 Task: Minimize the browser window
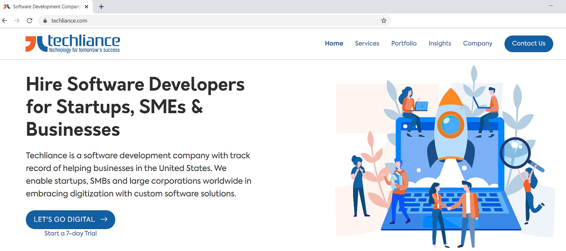[551, 6]
